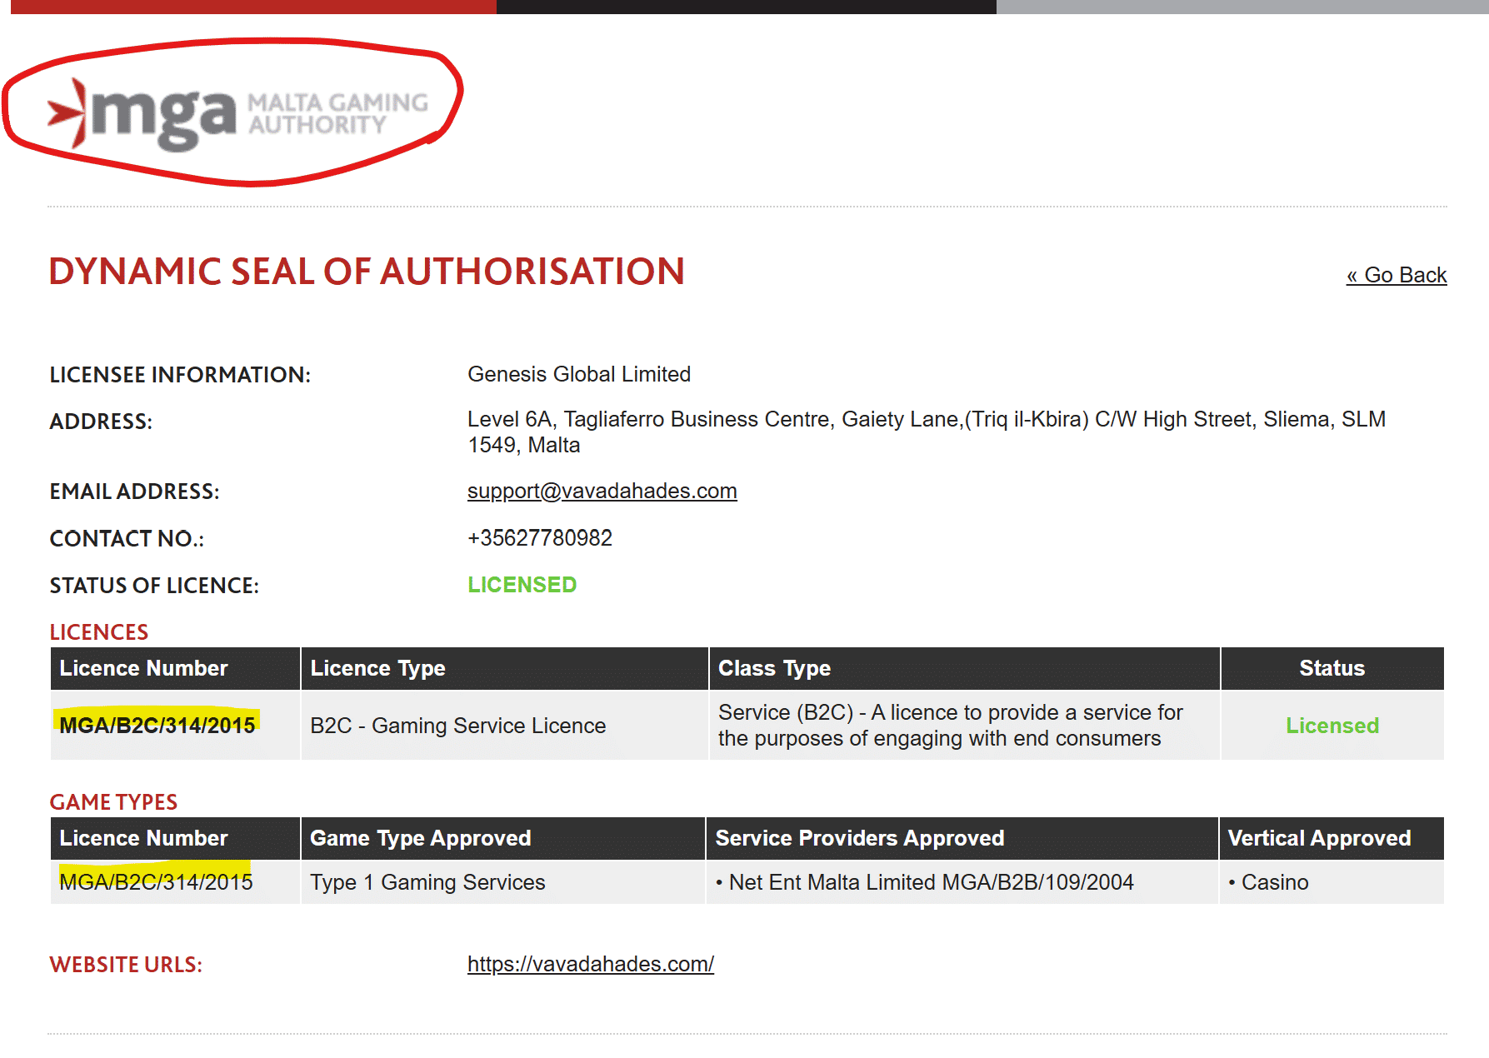Click the Malta Gaming Authority logo

237,114
